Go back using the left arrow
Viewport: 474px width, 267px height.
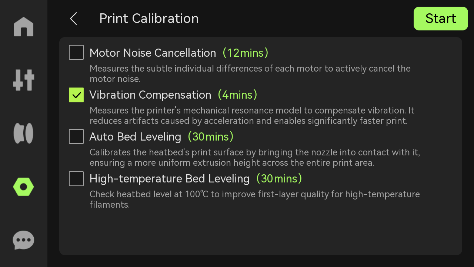pyautogui.click(x=73, y=19)
